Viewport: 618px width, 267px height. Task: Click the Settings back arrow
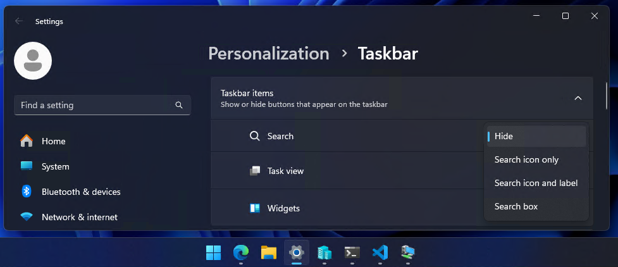coord(18,22)
